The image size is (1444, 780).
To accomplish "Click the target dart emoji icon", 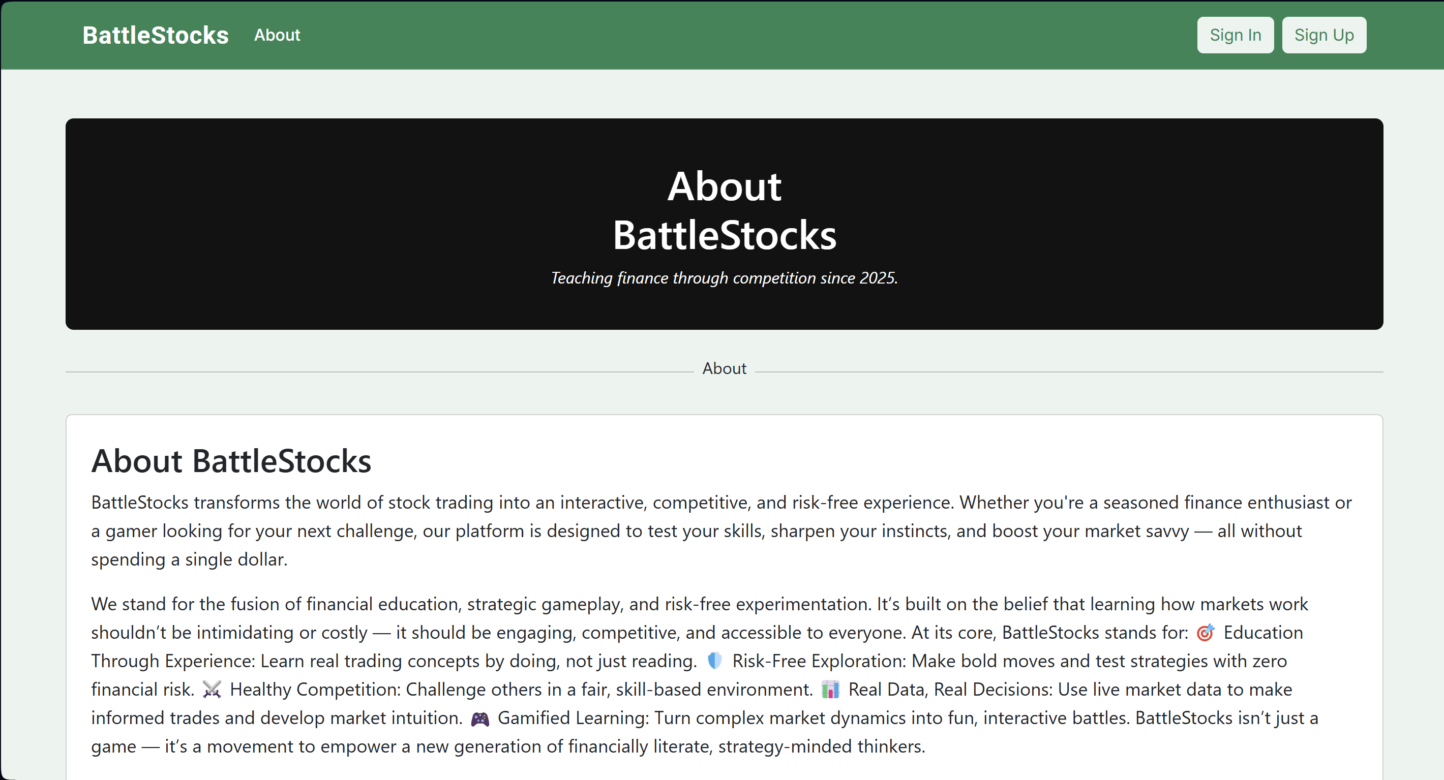I will [1205, 633].
